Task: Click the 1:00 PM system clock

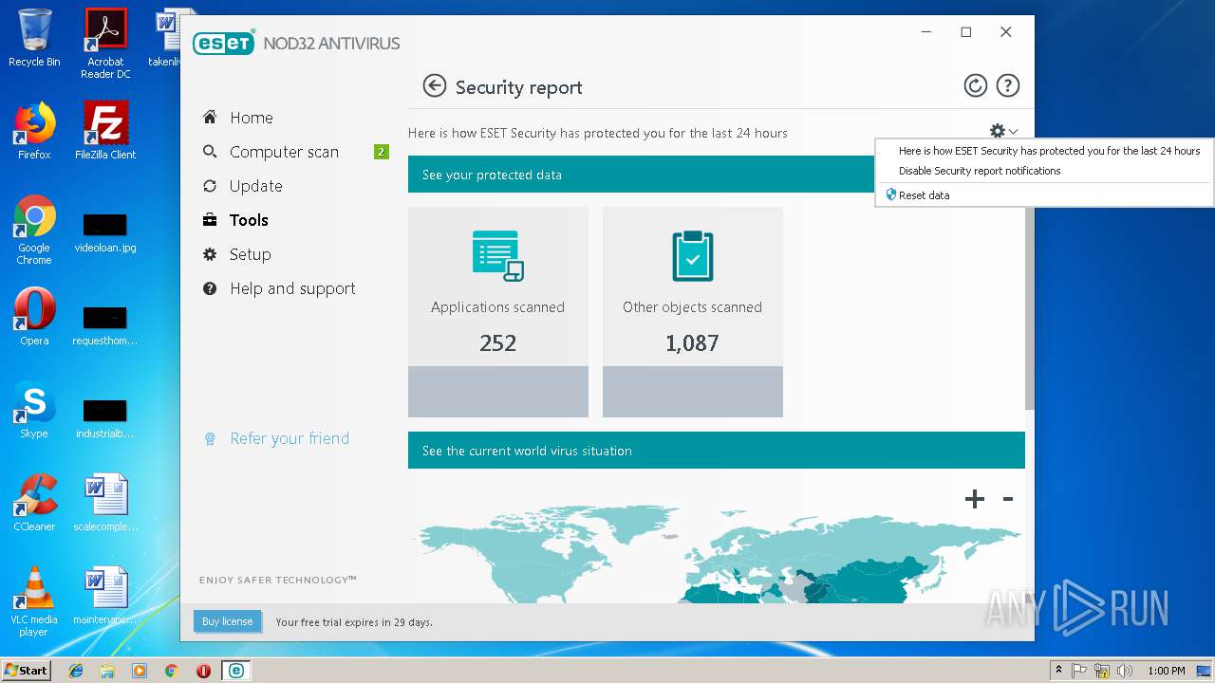Action: pos(1167,671)
